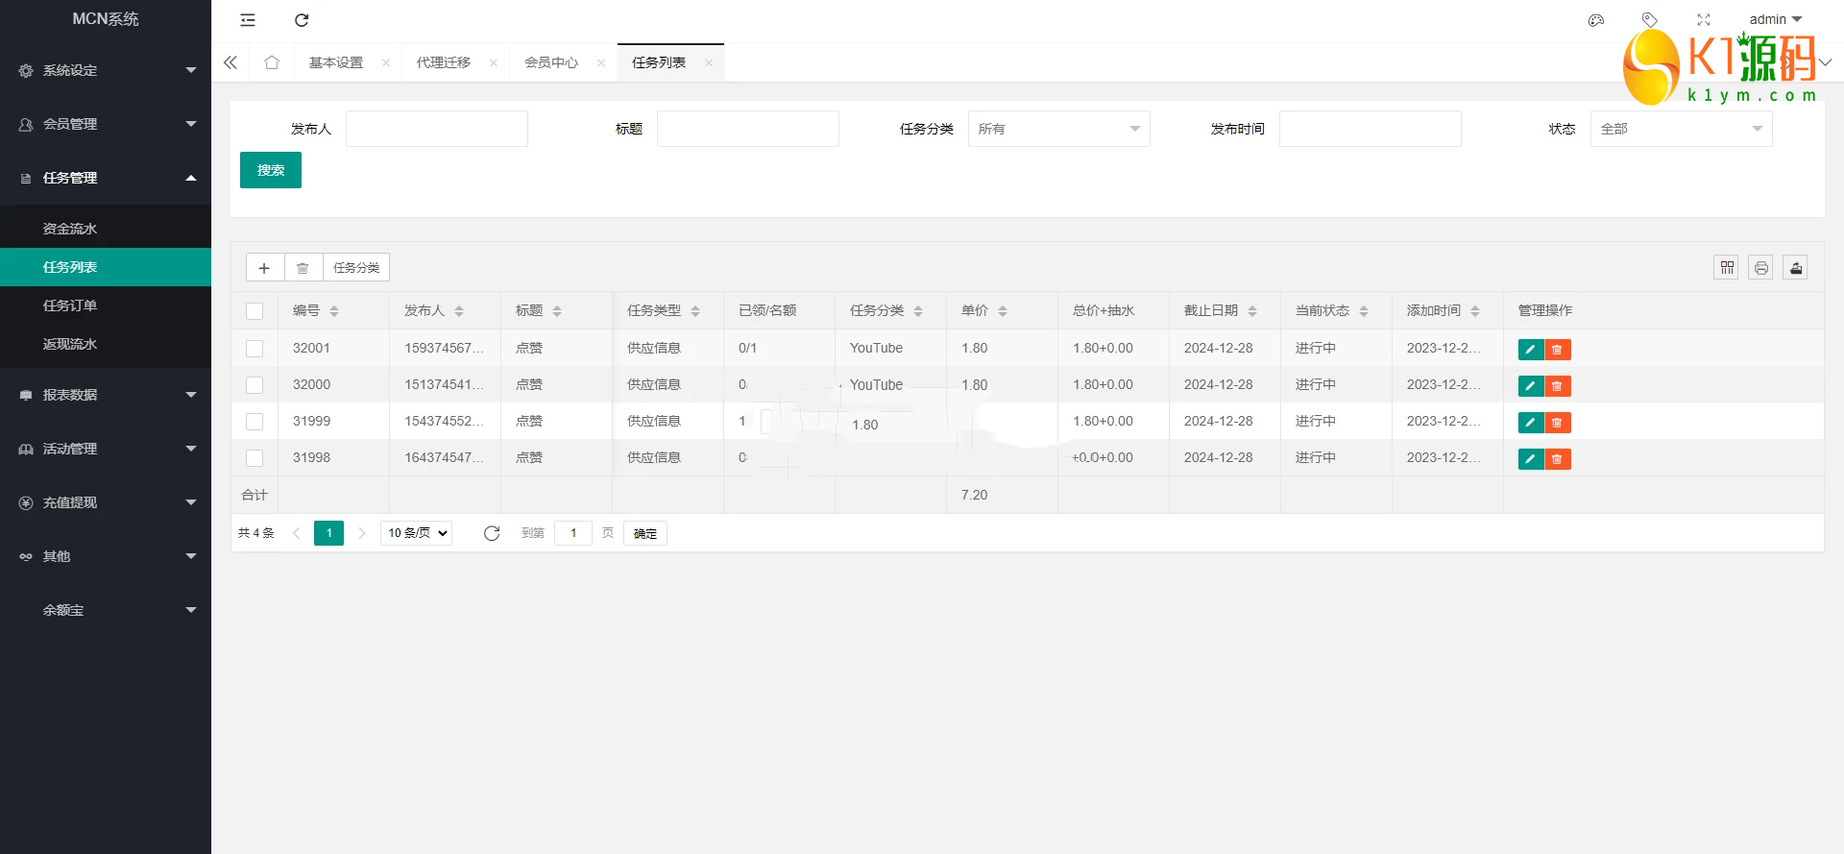Open 任务订单 in the sidebar
This screenshot has height=854, width=1844.
[x=70, y=305]
